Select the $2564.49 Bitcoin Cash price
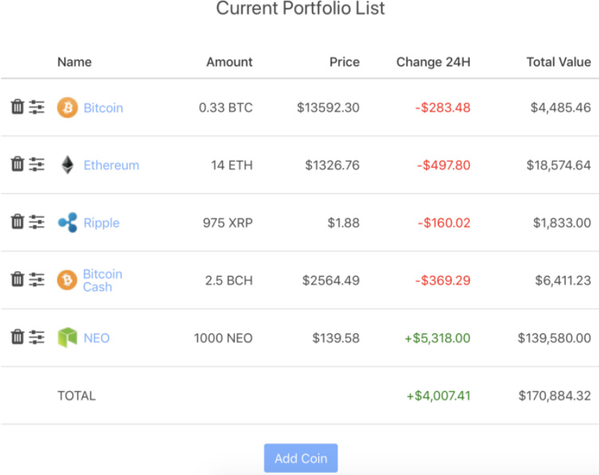 coord(331,280)
